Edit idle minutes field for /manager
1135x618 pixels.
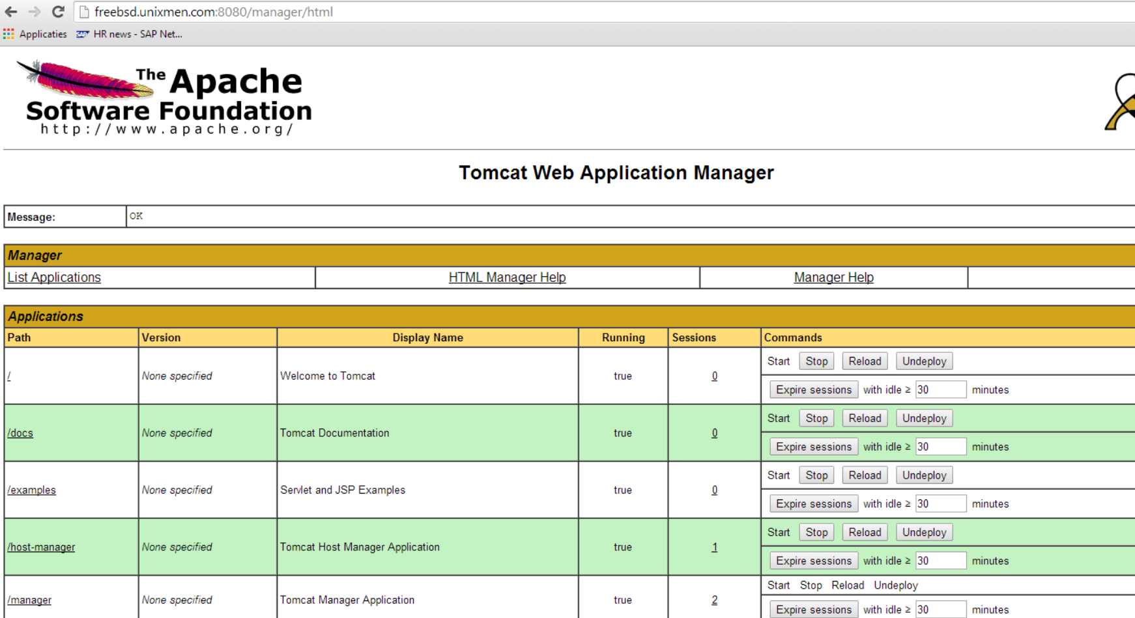940,610
